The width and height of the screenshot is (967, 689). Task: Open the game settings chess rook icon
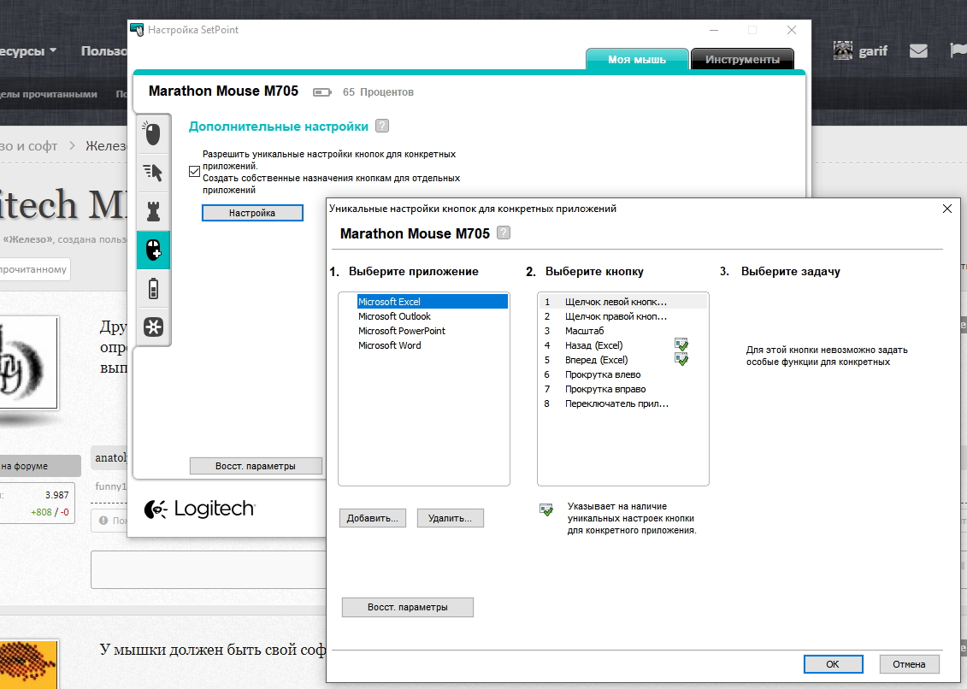153,211
